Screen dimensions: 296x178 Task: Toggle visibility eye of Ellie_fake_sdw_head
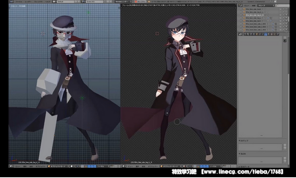pyautogui.click(x=281, y=9)
